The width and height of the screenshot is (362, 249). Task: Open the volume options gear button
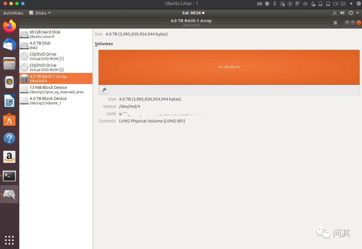coord(104,90)
